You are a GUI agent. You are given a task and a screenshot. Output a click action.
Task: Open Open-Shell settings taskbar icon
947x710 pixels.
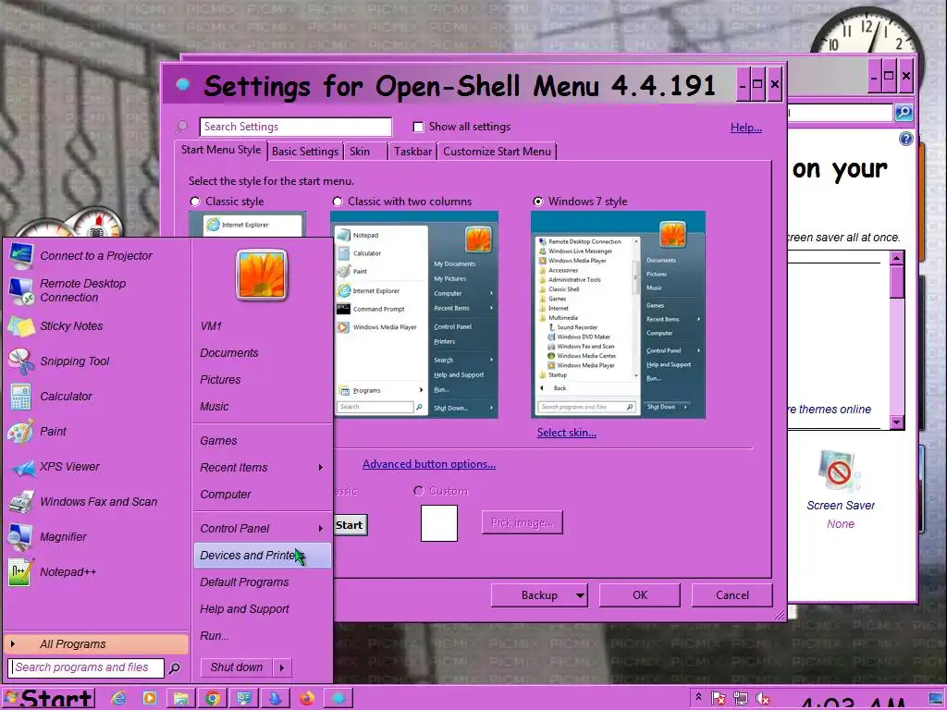338,699
